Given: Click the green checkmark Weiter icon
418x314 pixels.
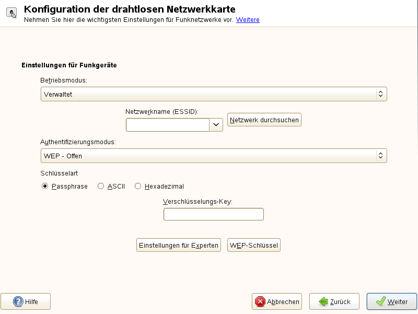Looking at the screenshot, I should tap(381, 301).
